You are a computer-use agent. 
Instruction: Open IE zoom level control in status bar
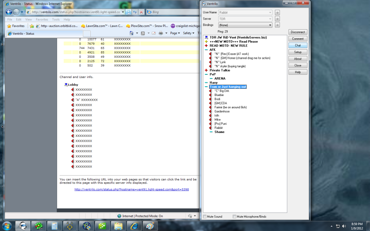point(192,216)
